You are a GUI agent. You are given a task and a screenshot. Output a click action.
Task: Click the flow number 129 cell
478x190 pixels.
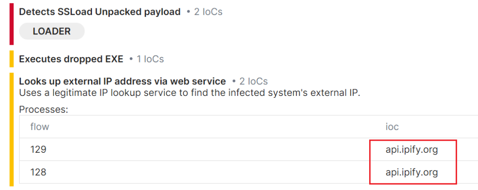38,150
